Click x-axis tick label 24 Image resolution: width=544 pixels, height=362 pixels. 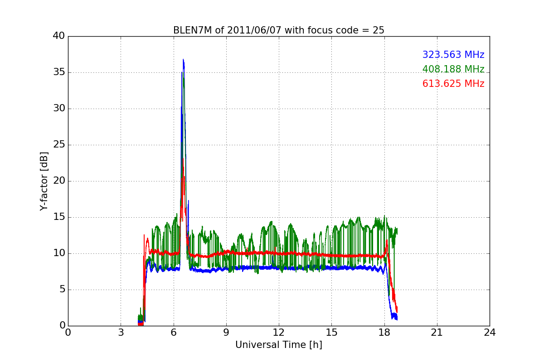[x=490, y=333]
